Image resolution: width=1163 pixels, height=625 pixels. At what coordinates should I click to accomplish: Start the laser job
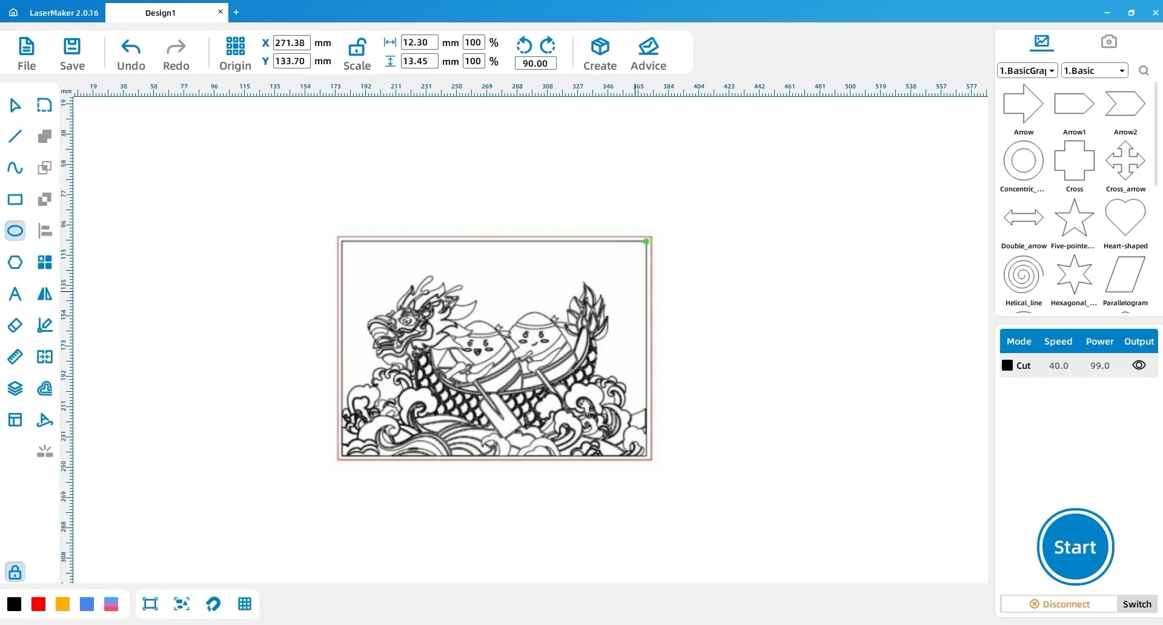coord(1075,547)
